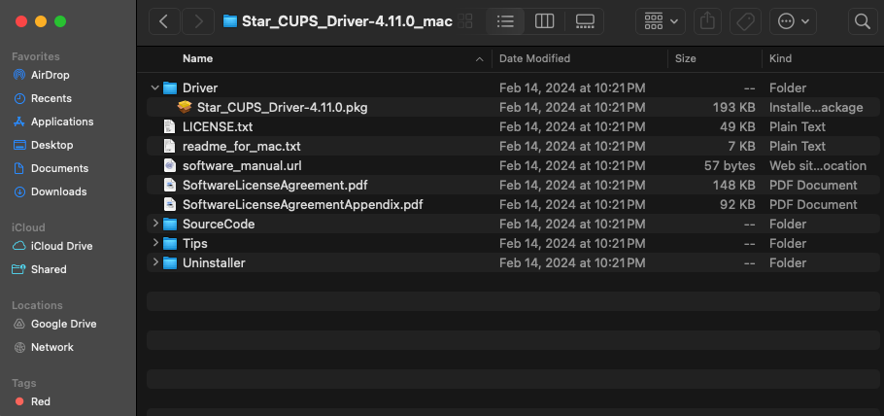Click the Locations sidebar section header

click(37, 305)
